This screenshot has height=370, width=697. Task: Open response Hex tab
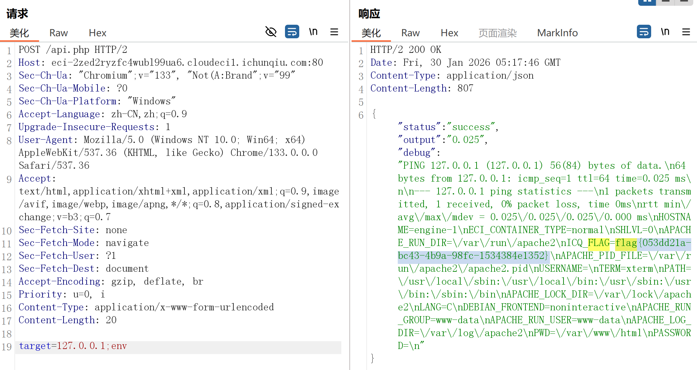point(449,33)
